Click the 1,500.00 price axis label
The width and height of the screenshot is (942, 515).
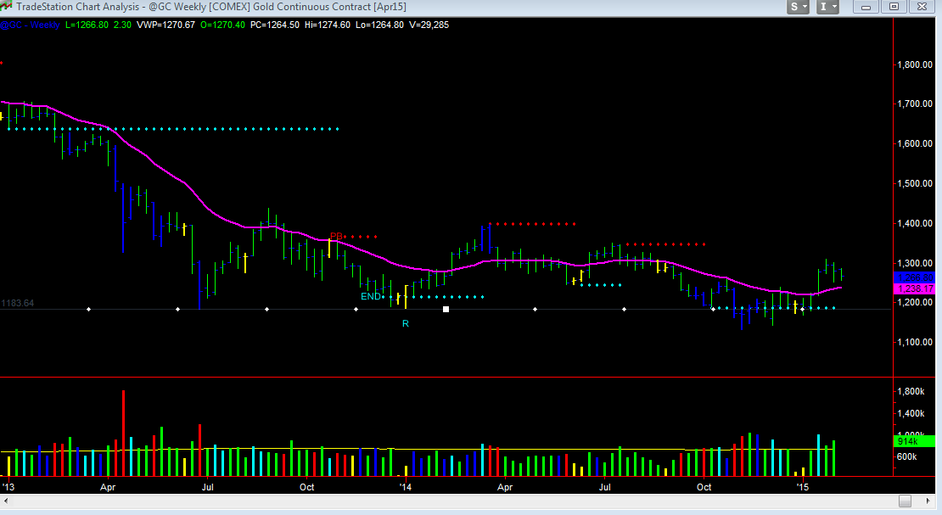914,183
